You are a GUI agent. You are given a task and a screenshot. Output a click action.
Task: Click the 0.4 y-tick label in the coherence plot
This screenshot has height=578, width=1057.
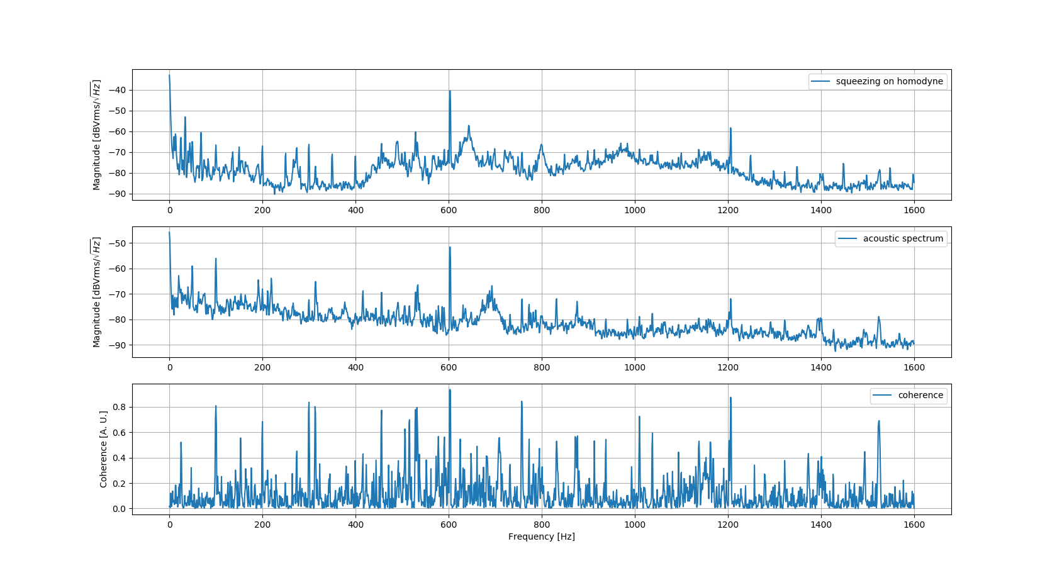point(120,458)
